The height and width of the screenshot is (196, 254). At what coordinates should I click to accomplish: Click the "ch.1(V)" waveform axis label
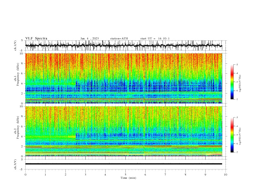15,45
